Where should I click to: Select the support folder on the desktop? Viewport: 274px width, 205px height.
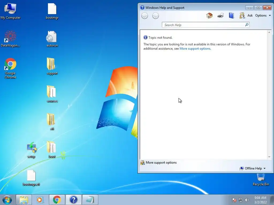point(52,66)
